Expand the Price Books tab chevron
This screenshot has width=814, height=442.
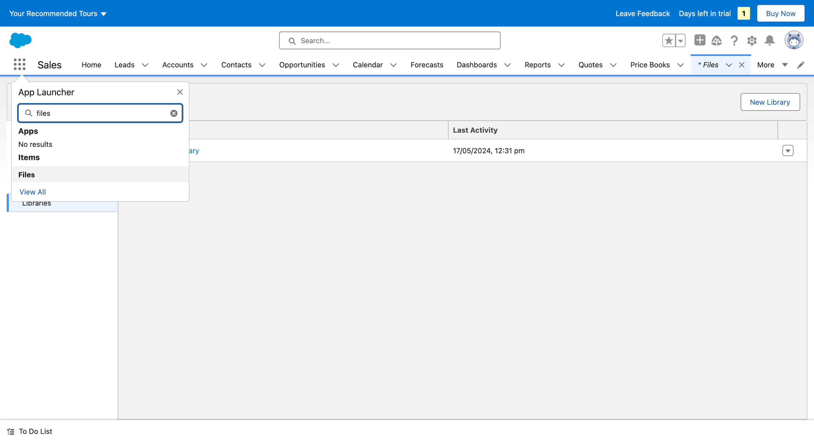[x=680, y=65]
